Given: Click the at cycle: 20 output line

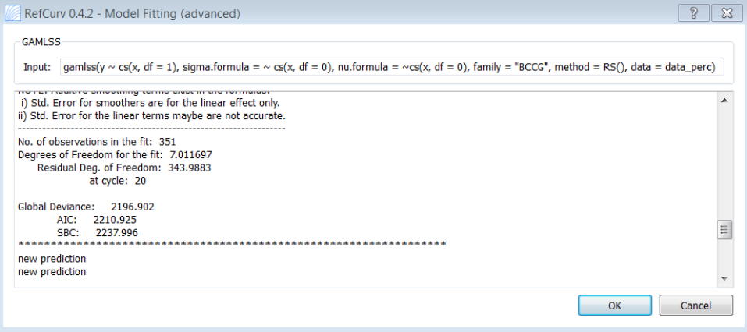Looking at the screenshot, I should coord(117,181).
